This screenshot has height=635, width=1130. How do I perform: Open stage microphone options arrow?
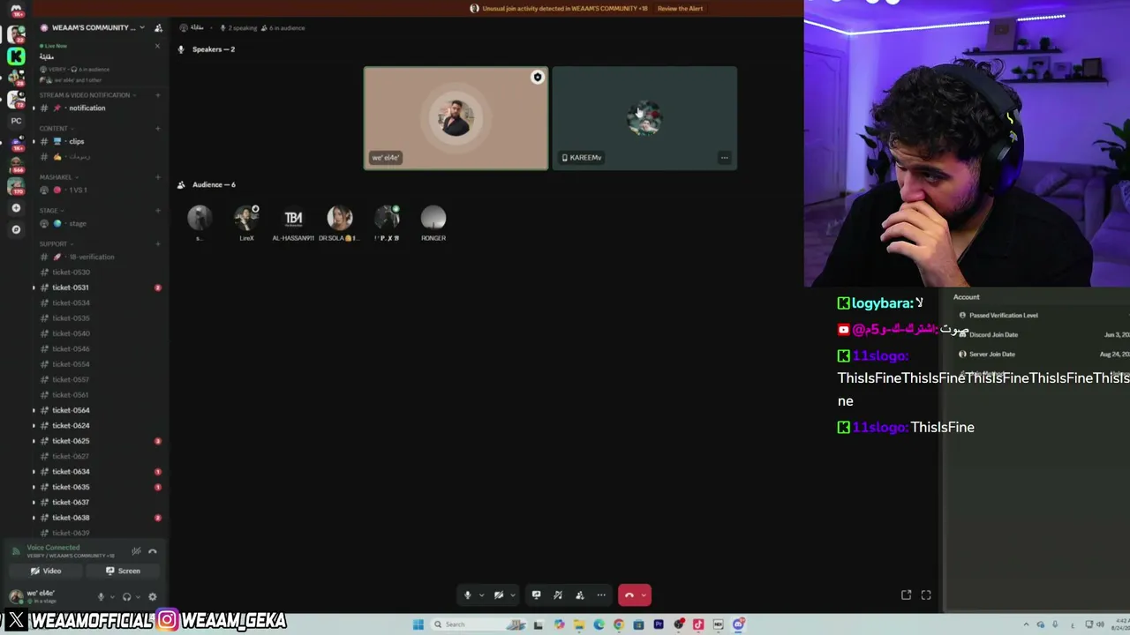tap(481, 595)
